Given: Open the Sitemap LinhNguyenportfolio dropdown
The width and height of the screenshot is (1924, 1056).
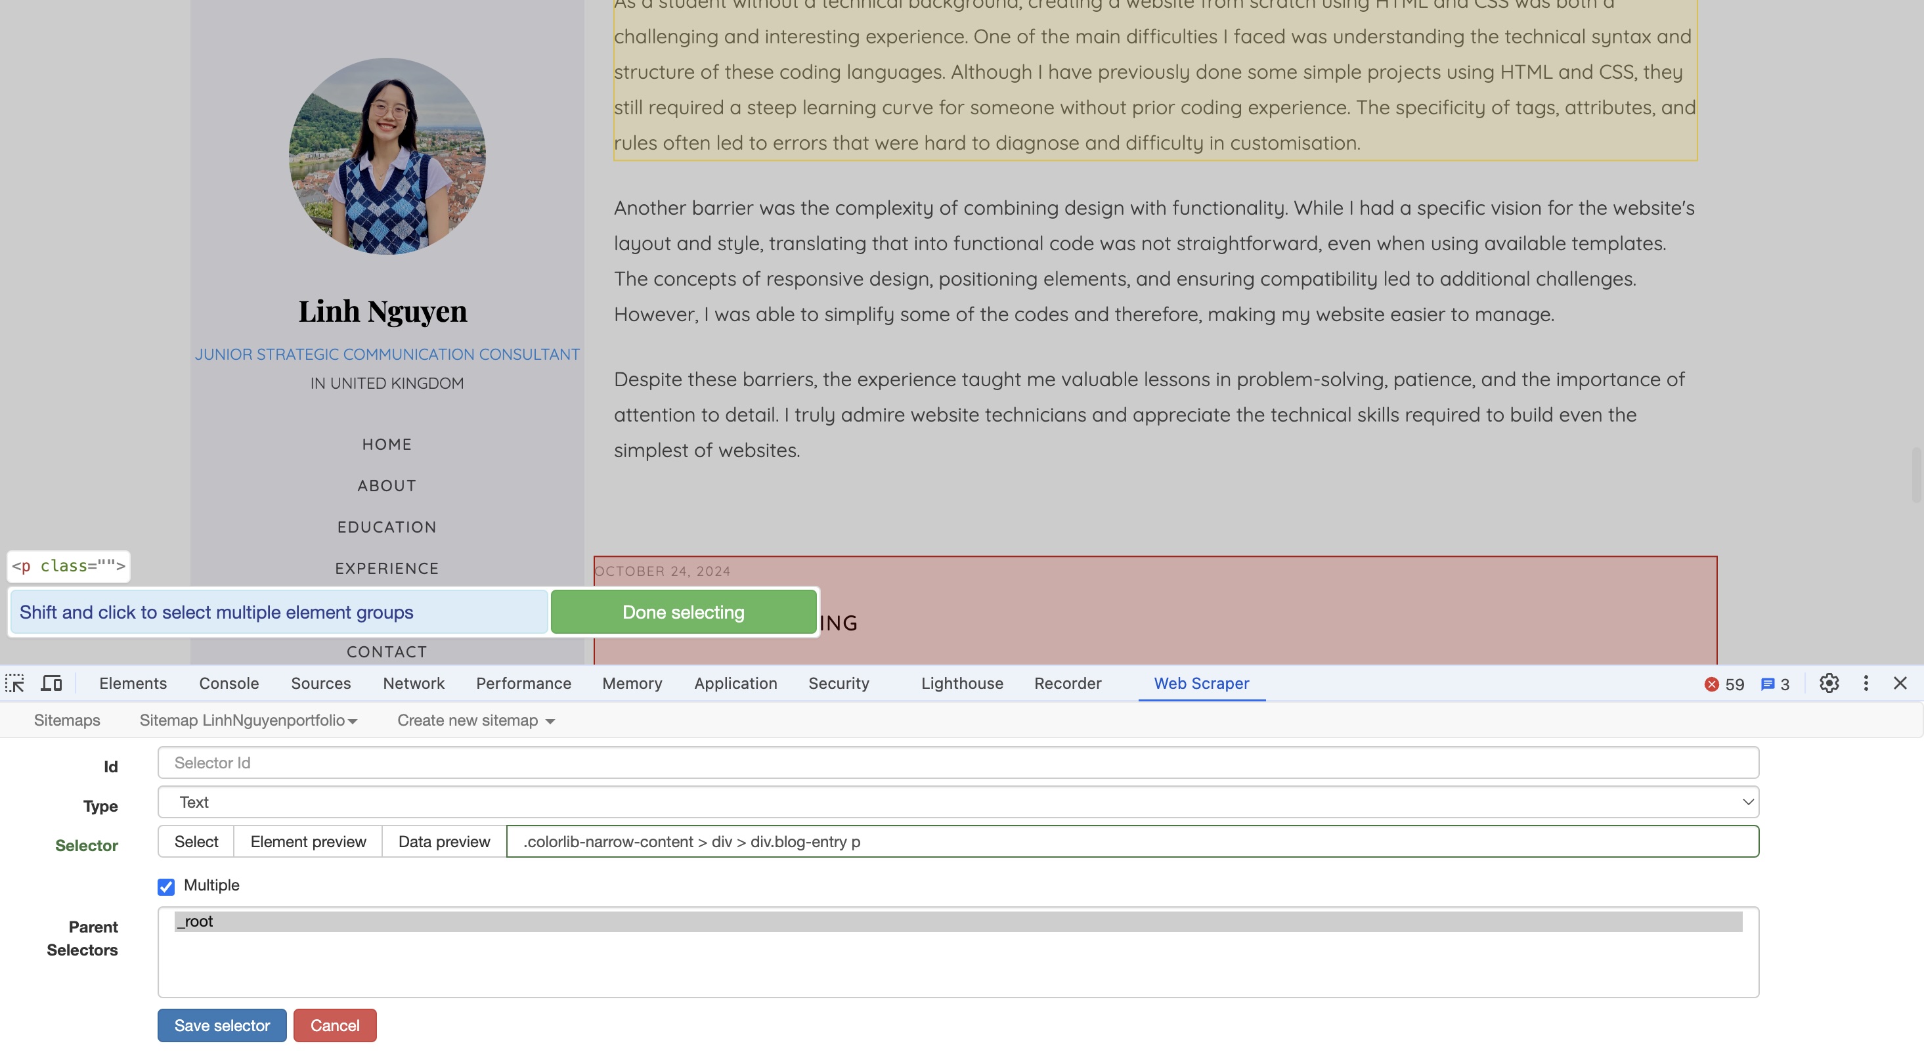Looking at the screenshot, I should click(x=248, y=720).
